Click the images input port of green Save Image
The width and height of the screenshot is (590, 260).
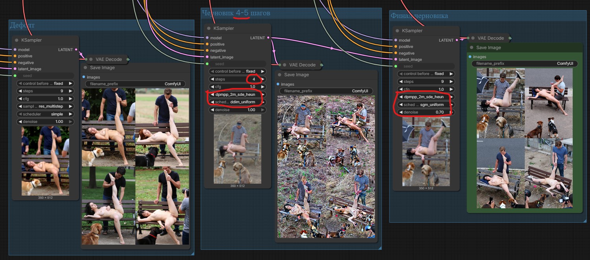470,57
